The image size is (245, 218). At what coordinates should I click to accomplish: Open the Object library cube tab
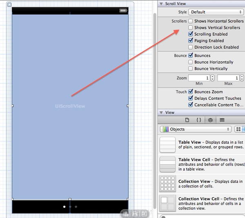210,120
